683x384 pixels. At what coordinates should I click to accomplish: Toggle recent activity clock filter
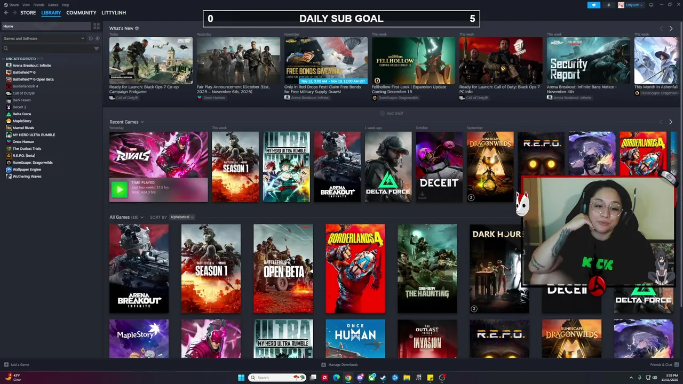click(x=91, y=38)
